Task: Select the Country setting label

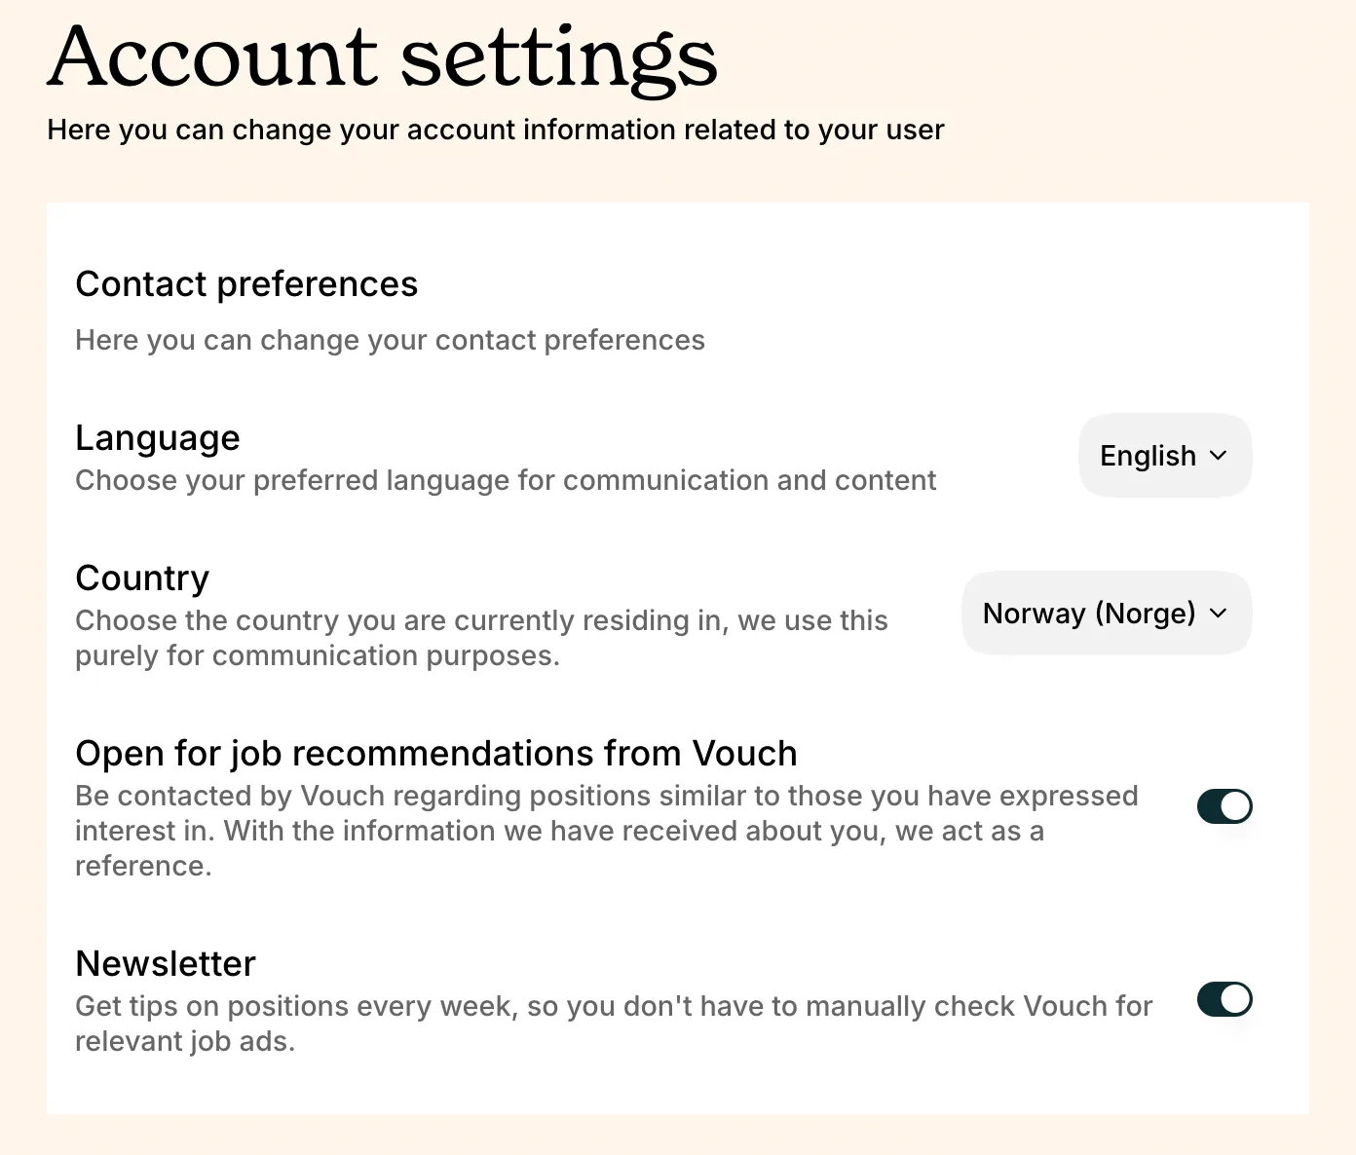Action: click(142, 578)
